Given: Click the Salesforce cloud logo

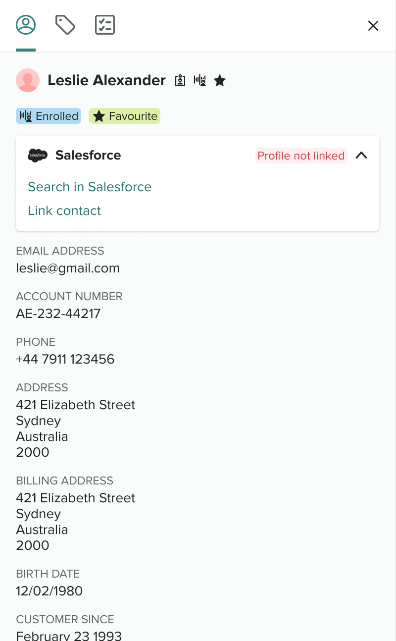Looking at the screenshot, I should (38, 156).
